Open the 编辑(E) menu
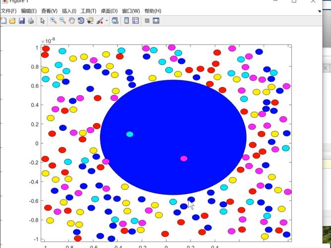331x248 pixels. (29, 11)
